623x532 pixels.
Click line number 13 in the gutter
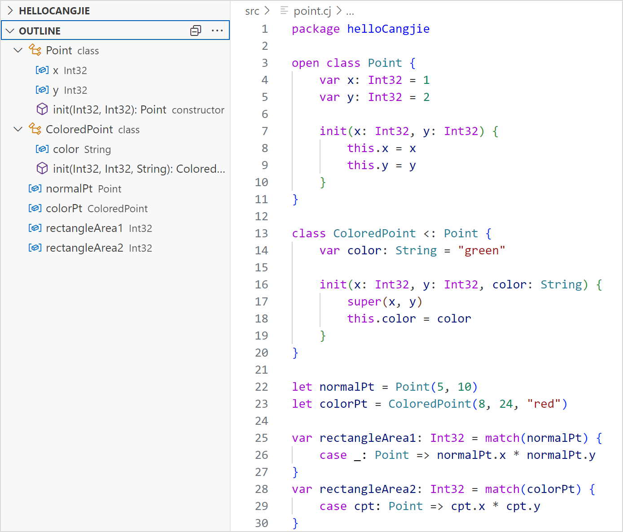(261, 233)
